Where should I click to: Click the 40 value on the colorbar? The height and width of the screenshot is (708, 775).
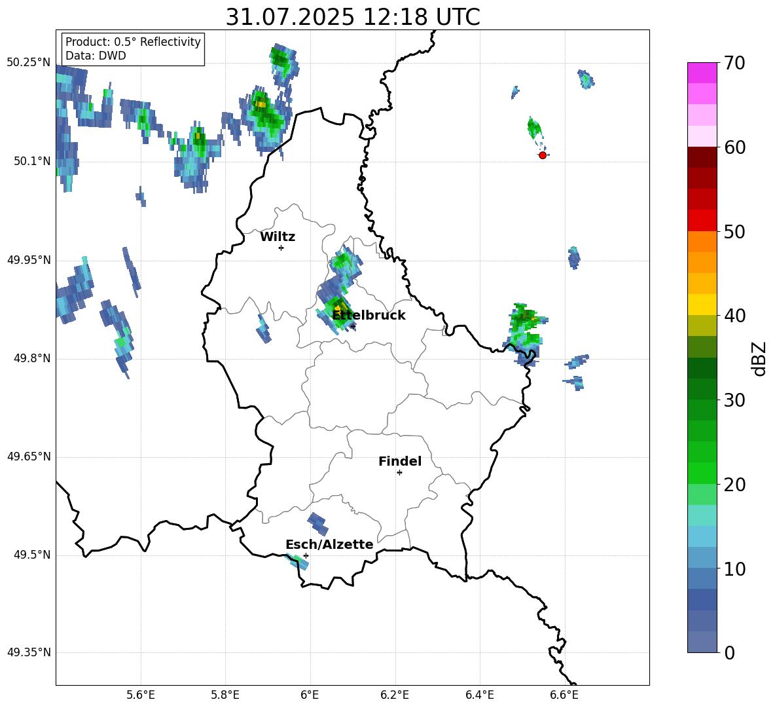734,316
